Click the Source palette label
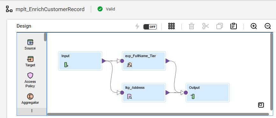This screenshot has height=118, width=276. [x=30, y=48]
